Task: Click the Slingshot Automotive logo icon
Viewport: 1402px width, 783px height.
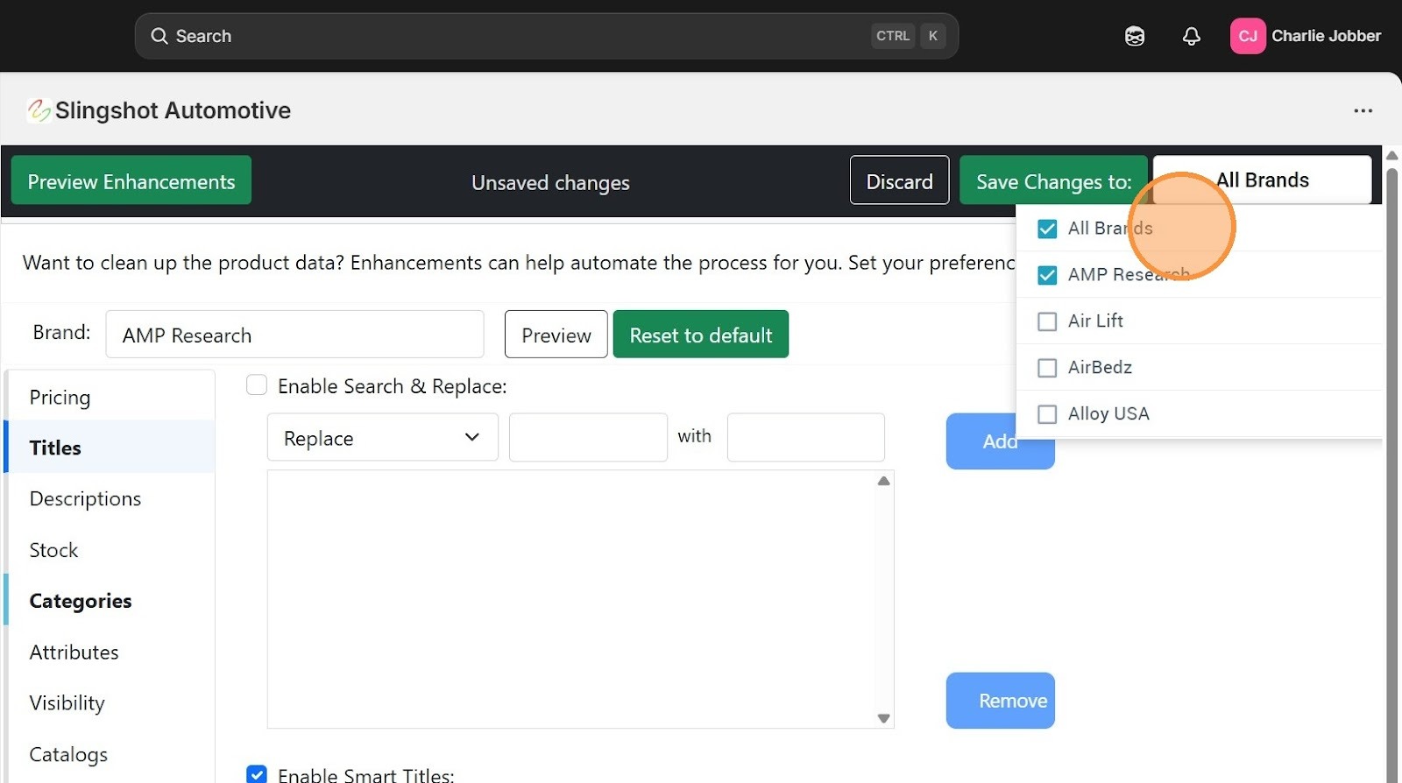Action: pos(39,110)
